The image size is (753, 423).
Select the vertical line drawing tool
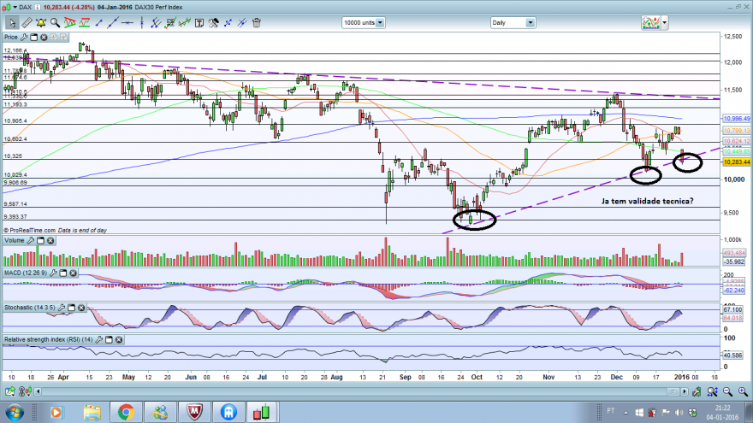pyautogui.click(x=142, y=22)
